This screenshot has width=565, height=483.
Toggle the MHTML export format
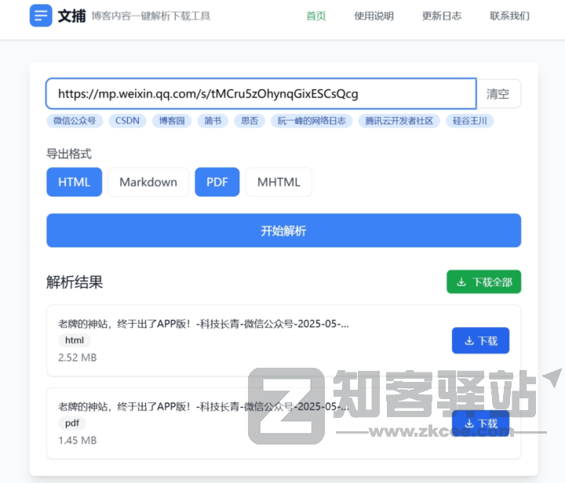[x=279, y=182]
